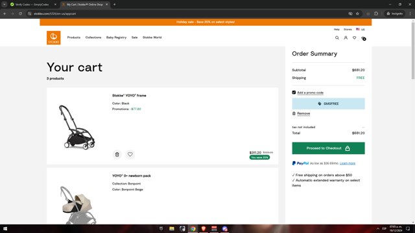Screen dimensions: 415x233
Task: Go forward in browser history
Action: point(12,14)
